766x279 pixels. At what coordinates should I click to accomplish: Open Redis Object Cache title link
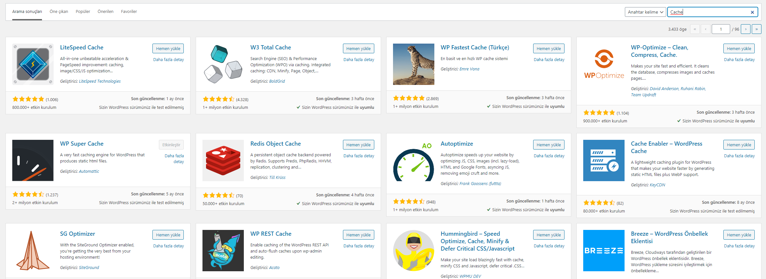[275, 144]
